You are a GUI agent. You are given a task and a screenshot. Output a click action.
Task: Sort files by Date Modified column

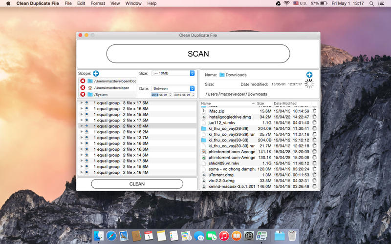(x=285, y=103)
